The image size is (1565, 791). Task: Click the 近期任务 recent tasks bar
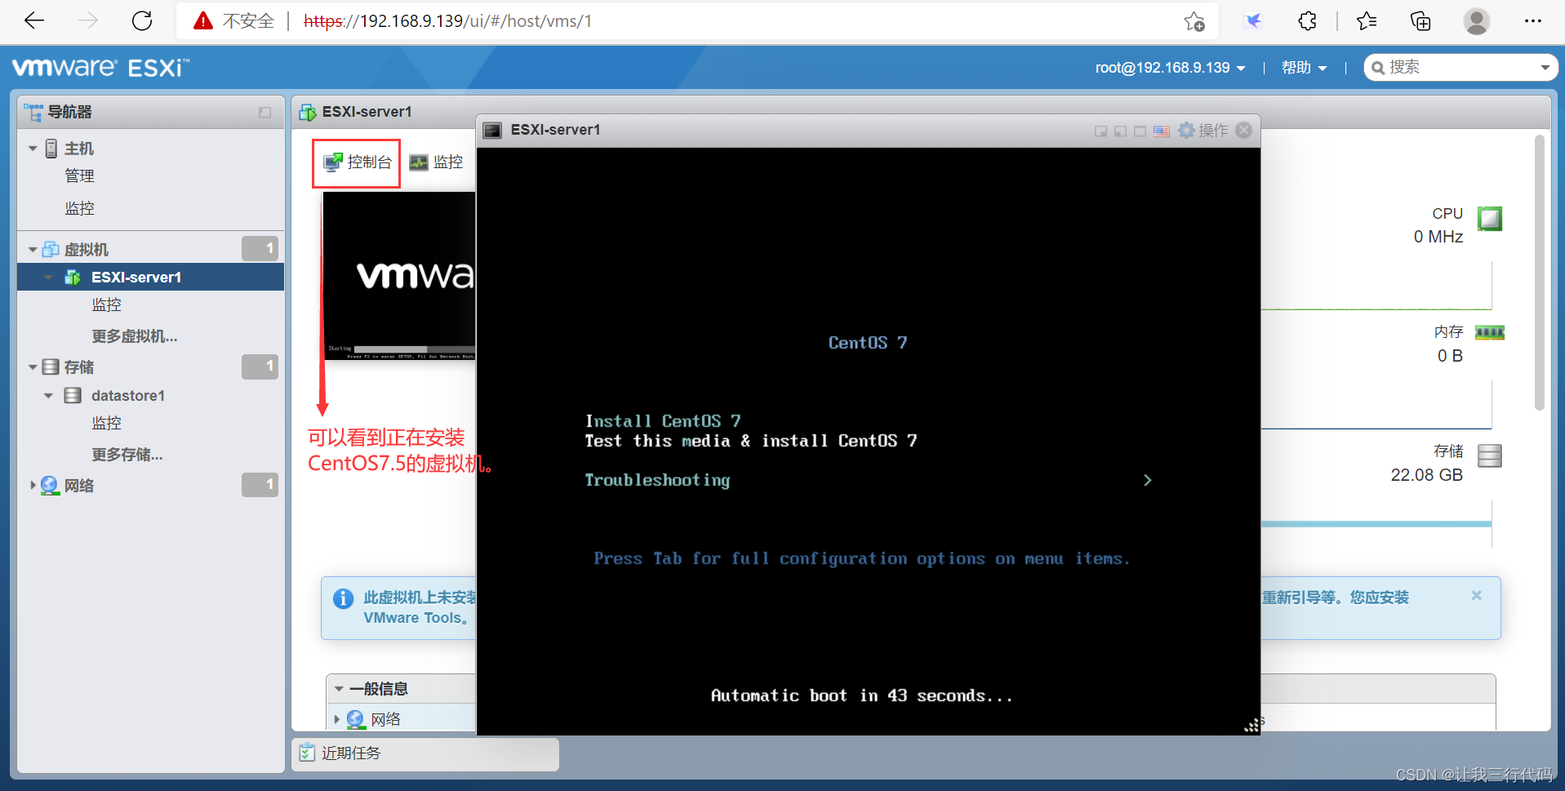(425, 753)
